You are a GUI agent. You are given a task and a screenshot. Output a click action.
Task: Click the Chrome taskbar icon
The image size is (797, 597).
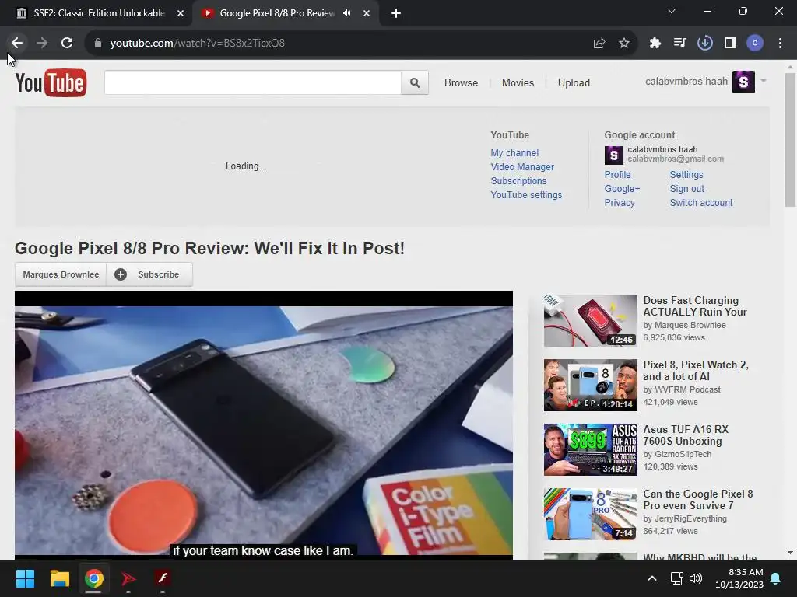[94, 578]
